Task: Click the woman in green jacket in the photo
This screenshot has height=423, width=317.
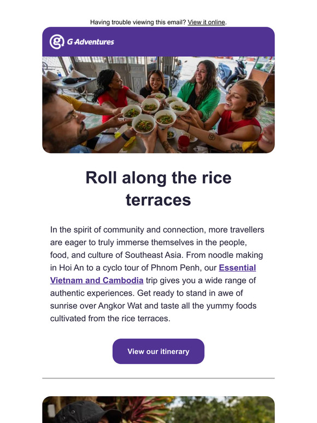Action: 201,90
